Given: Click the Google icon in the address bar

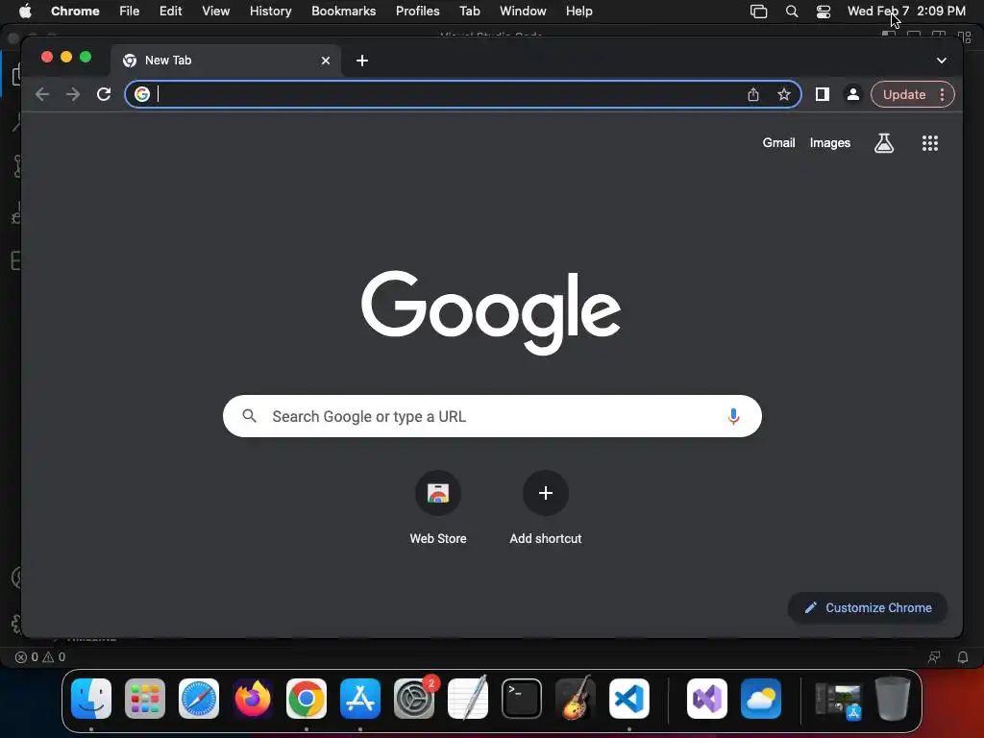Looking at the screenshot, I should click(x=142, y=94).
